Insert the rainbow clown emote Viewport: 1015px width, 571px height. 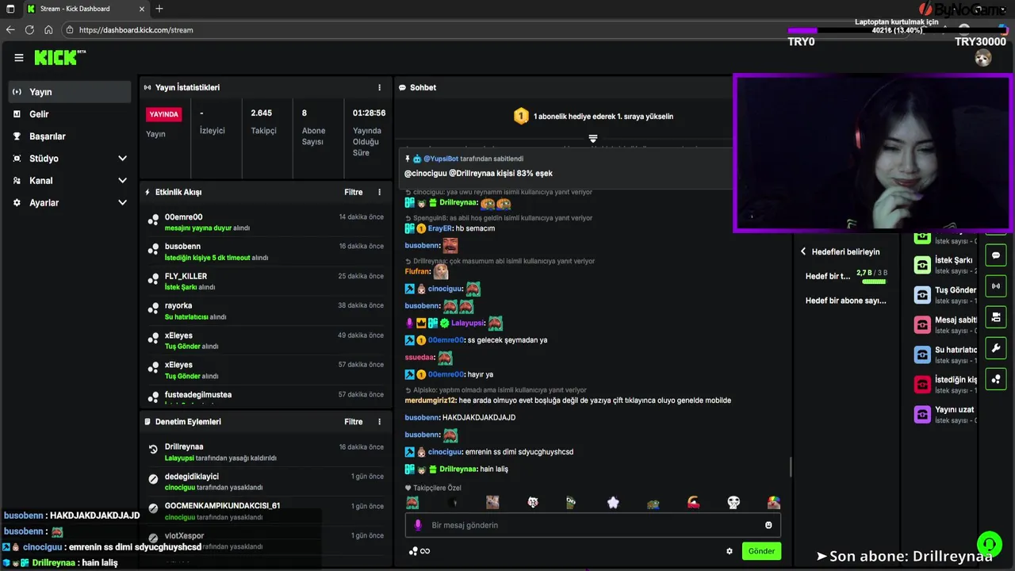coord(774,503)
